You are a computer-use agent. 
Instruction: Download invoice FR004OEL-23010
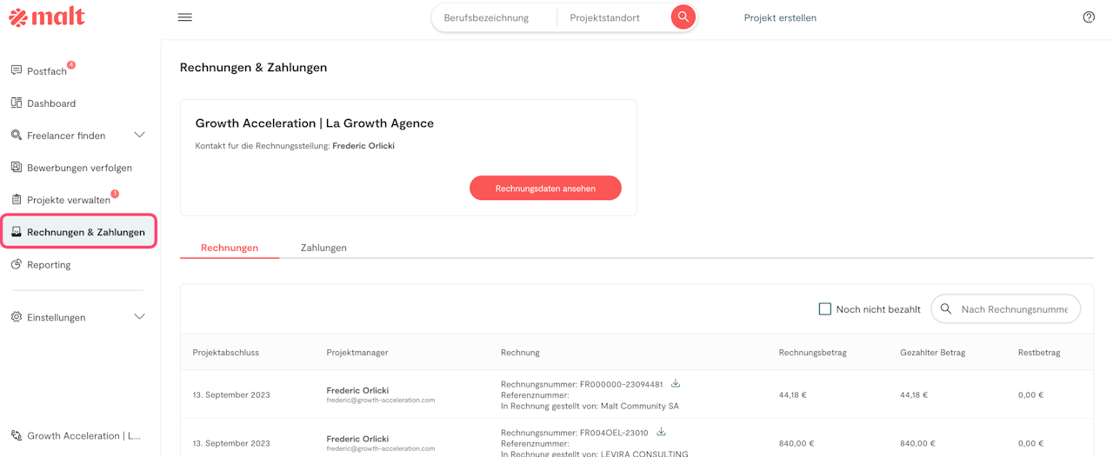click(x=661, y=432)
